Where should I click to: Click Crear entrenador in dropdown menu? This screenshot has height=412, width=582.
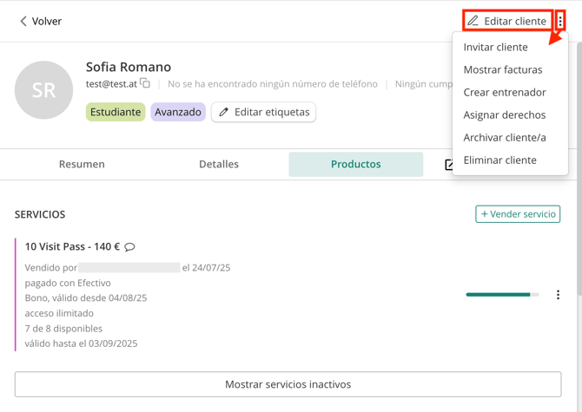[504, 92]
